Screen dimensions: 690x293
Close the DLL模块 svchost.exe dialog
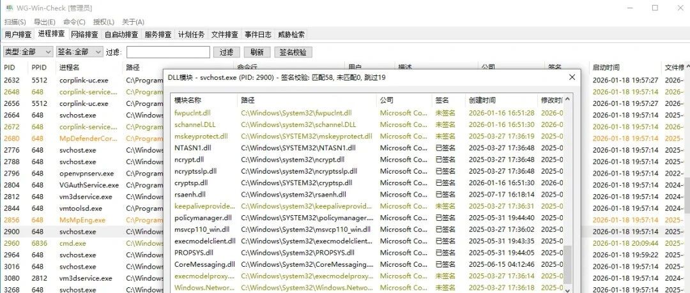click(x=572, y=77)
